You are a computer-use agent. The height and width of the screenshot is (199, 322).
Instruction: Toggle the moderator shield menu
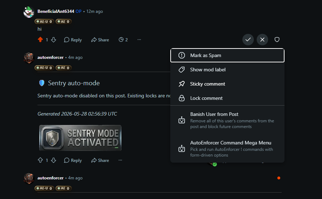277,40
